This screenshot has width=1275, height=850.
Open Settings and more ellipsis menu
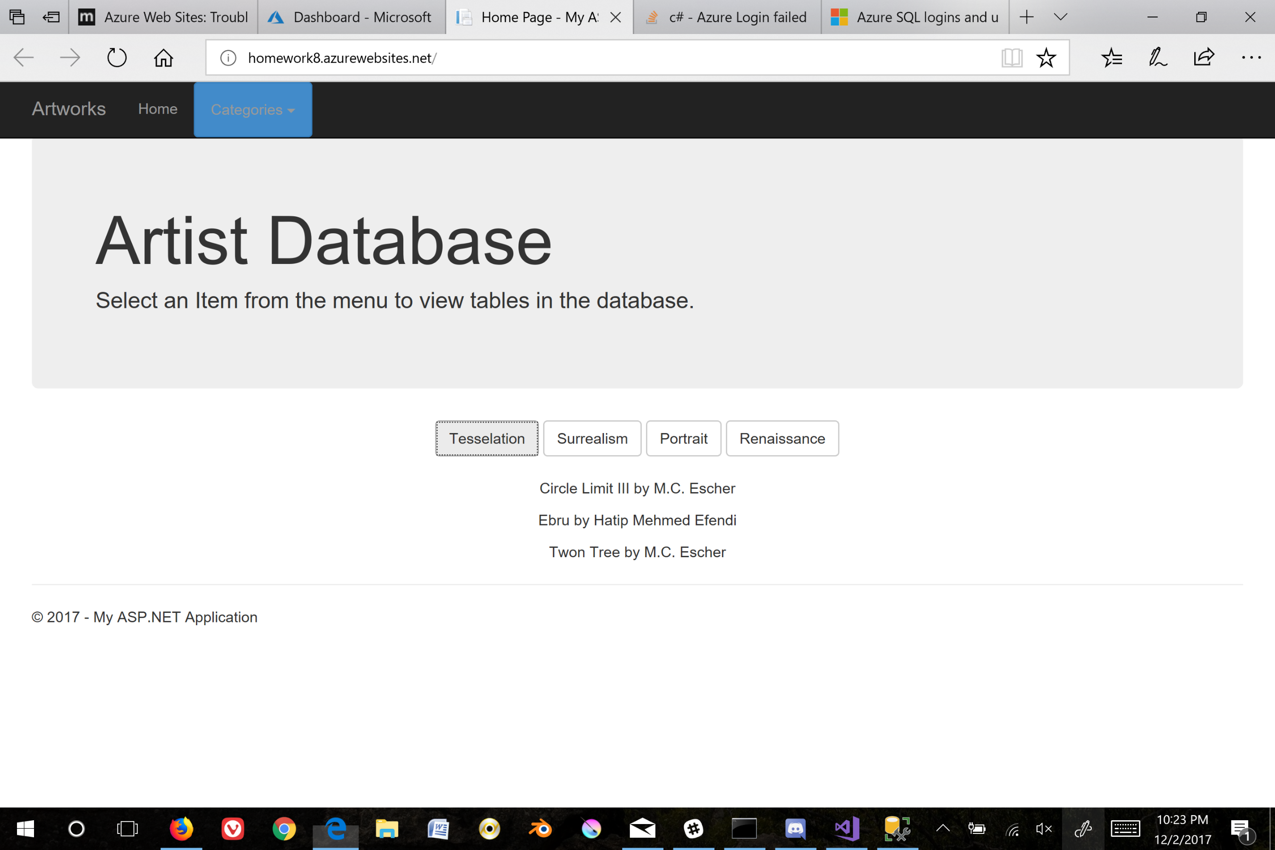tap(1251, 58)
